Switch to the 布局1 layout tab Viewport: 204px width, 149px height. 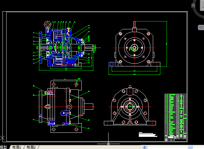click(17, 147)
